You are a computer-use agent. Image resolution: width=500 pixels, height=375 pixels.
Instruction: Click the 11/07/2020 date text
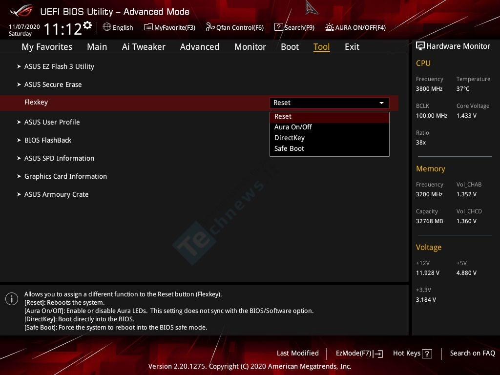pyautogui.click(x=24, y=27)
